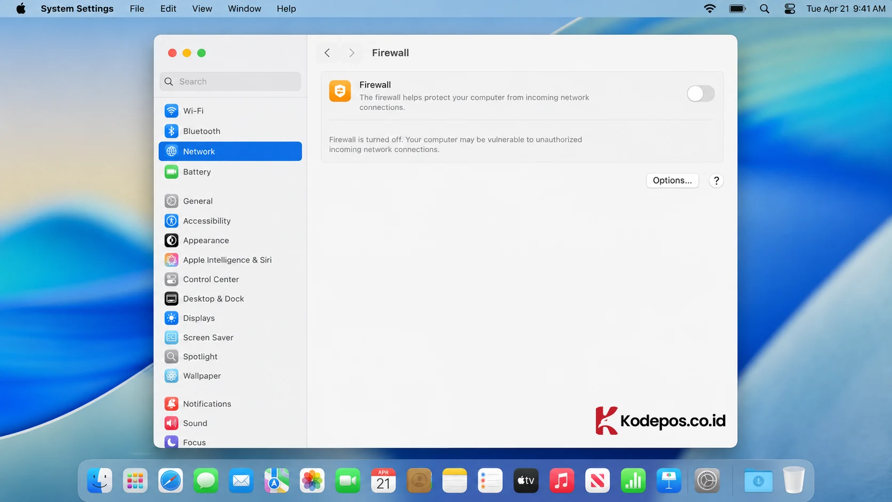Open the System Settings menu

(77, 9)
